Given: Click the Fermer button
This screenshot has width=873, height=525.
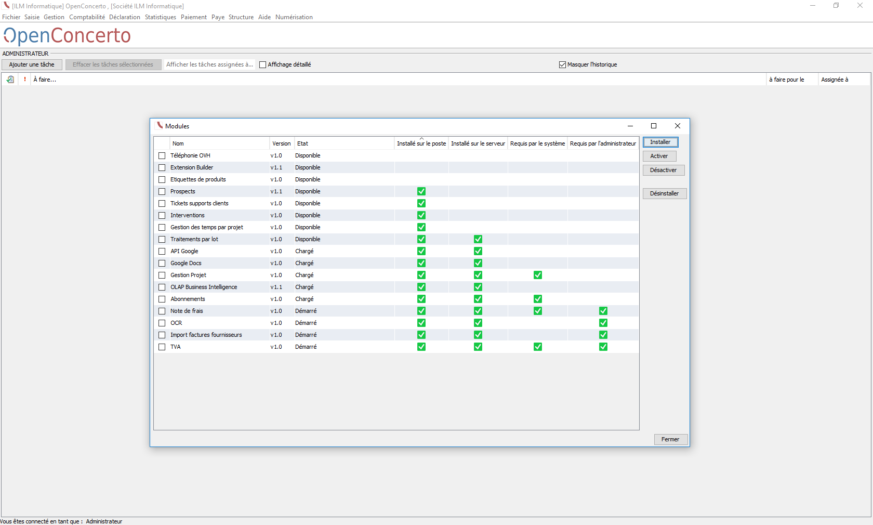Looking at the screenshot, I should [670, 439].
